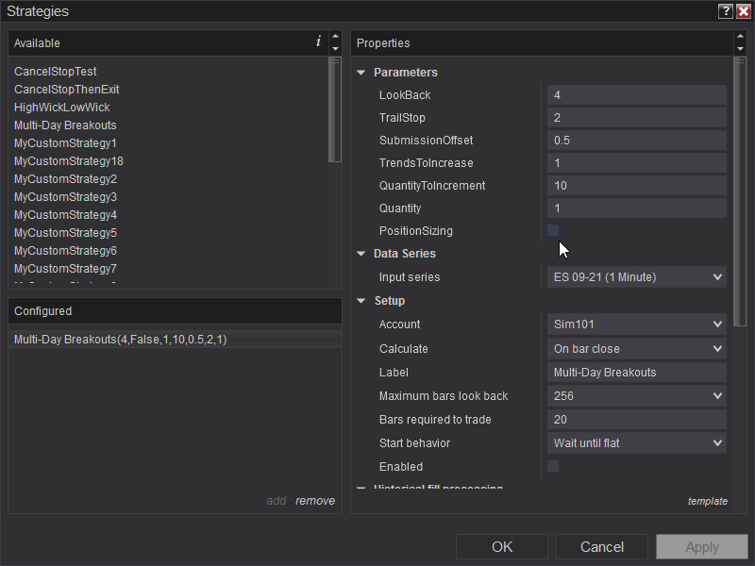Select configured Multi-Day Breakouts(4,False,1,10,0.5,2,1) entry
This screenshot has width=755, height=566.
coord(175,340)
